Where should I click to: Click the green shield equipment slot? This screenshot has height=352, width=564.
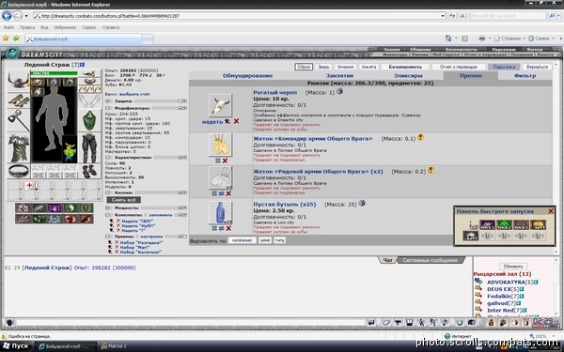click(89, 120)
